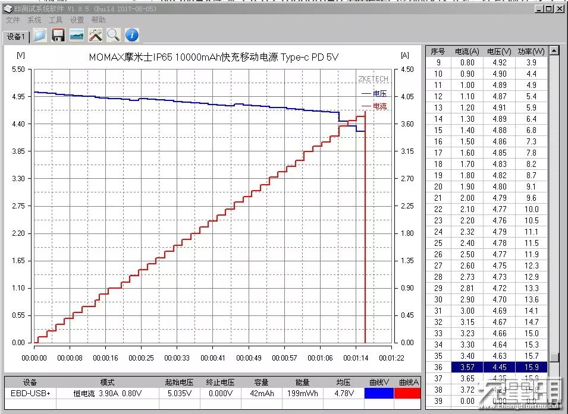Click the data table scrollbar up arrow
The height and width of the screenshot is (414, 568).
click(554, 50)
